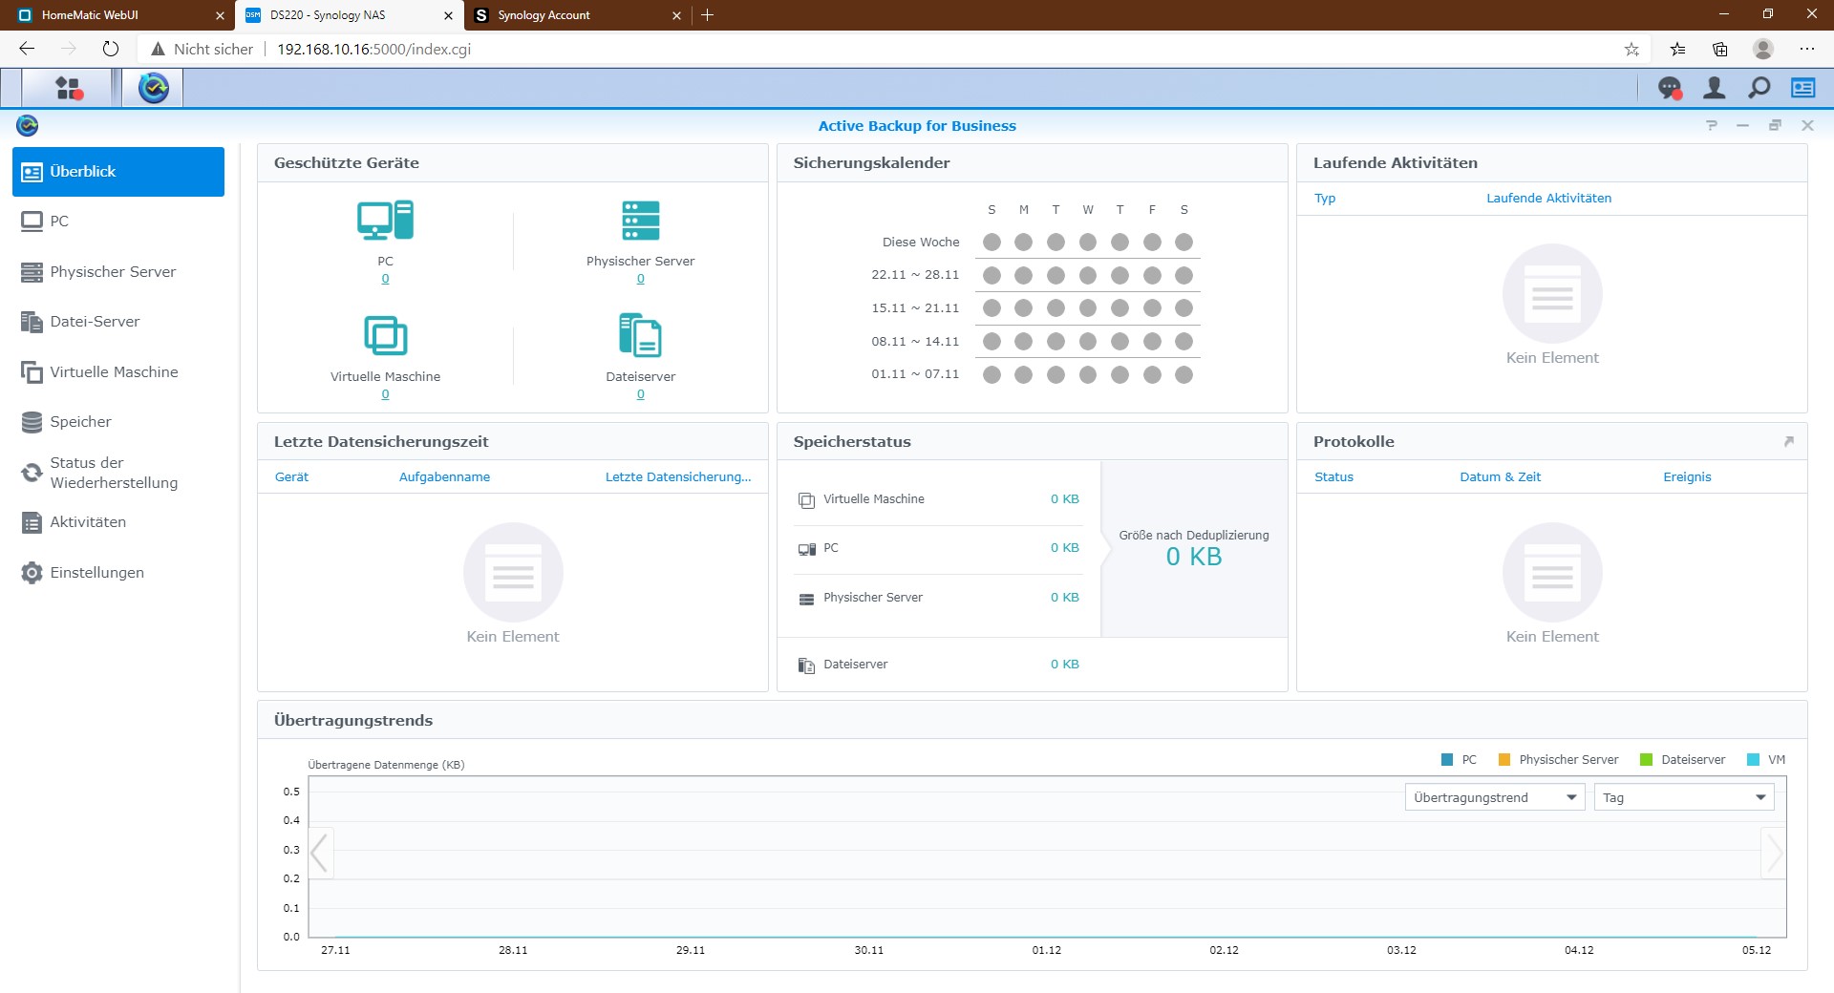The image size is (1834, 993).
Task: Click Sunday dot in 22.11 ~ 28.11 row
Action: (x=992, y=276)
